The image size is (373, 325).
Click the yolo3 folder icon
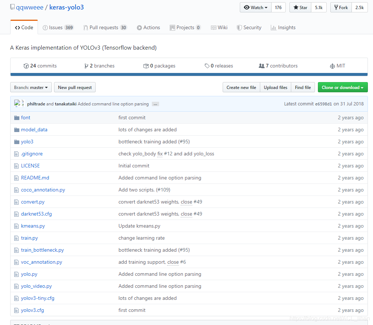click(x=17, y=142)
